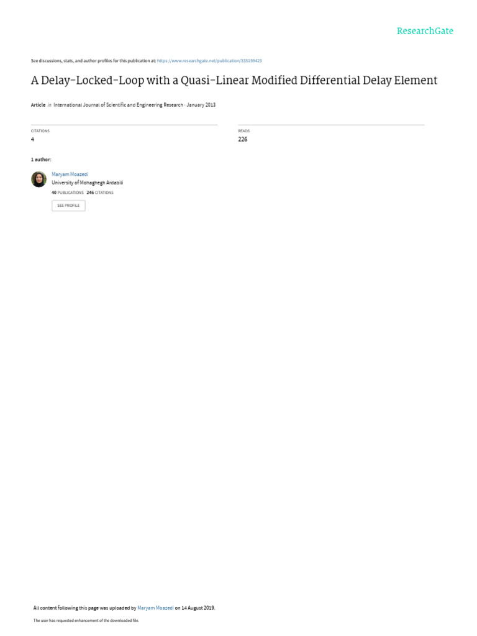Click the citations count of 4
The height and width of the screenshot is (636, 477).
click(x=32, y=139)
